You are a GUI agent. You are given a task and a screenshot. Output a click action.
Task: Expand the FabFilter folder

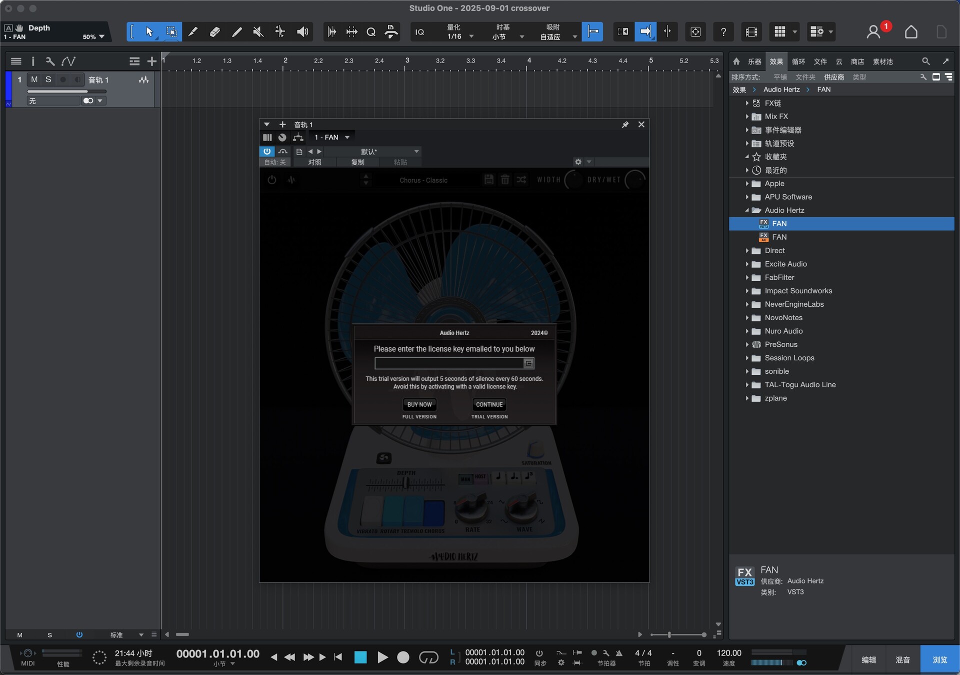[747, 277]
